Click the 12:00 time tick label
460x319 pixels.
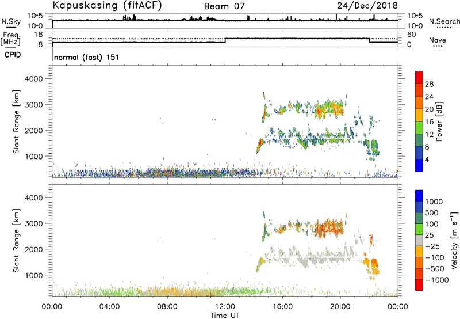(225, 307)
